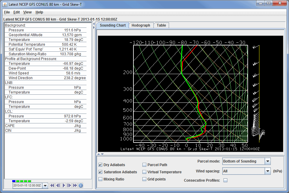Screen dimensions: 289x193
Task: Turn on Parcel Path display
Action: [x=144, y=165]
